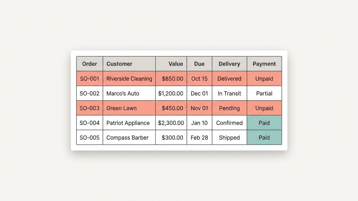
Task: Select the Customer column header
Action: 129,64
